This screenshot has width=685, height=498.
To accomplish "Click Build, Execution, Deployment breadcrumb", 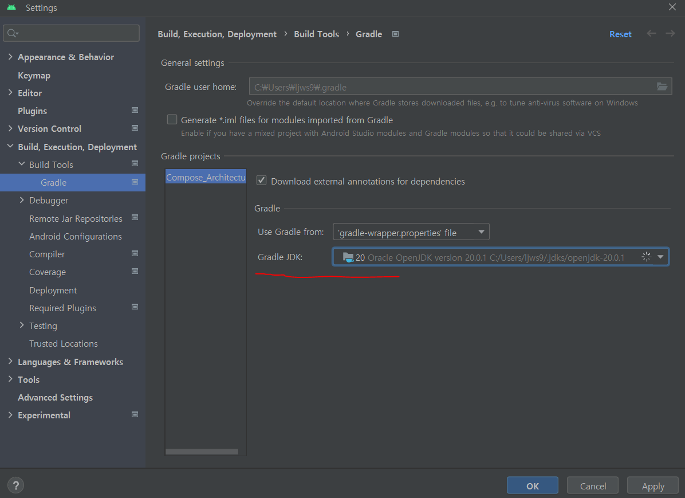I will (x=217, y=34).
